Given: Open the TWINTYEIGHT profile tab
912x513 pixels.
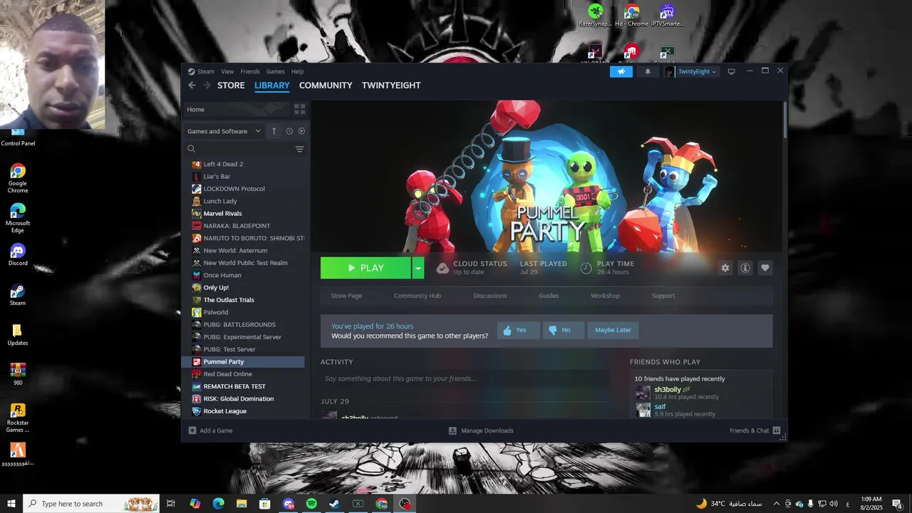Looking at the screenshot, I should 391,85.
